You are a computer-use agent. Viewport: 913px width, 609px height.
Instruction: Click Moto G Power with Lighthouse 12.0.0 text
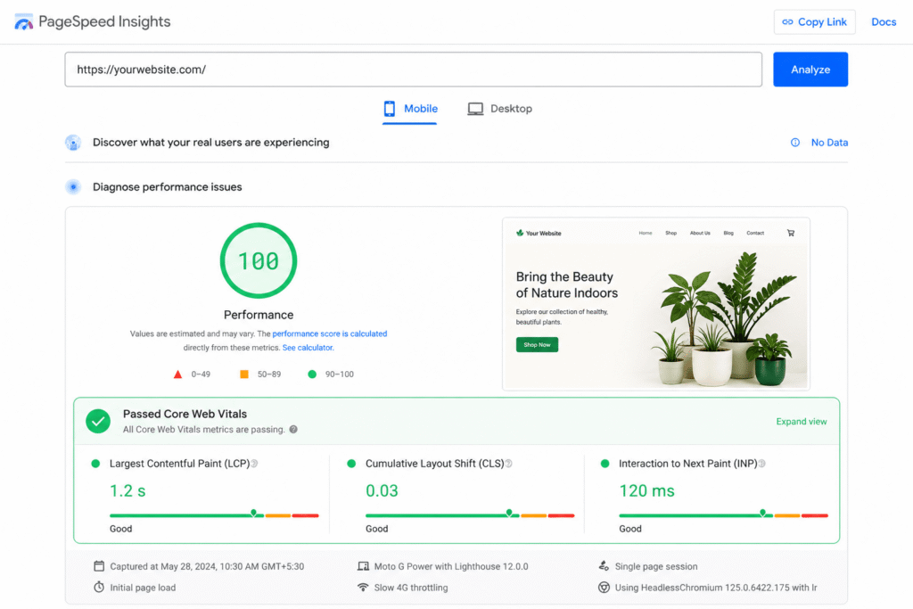tap(450, 566)
